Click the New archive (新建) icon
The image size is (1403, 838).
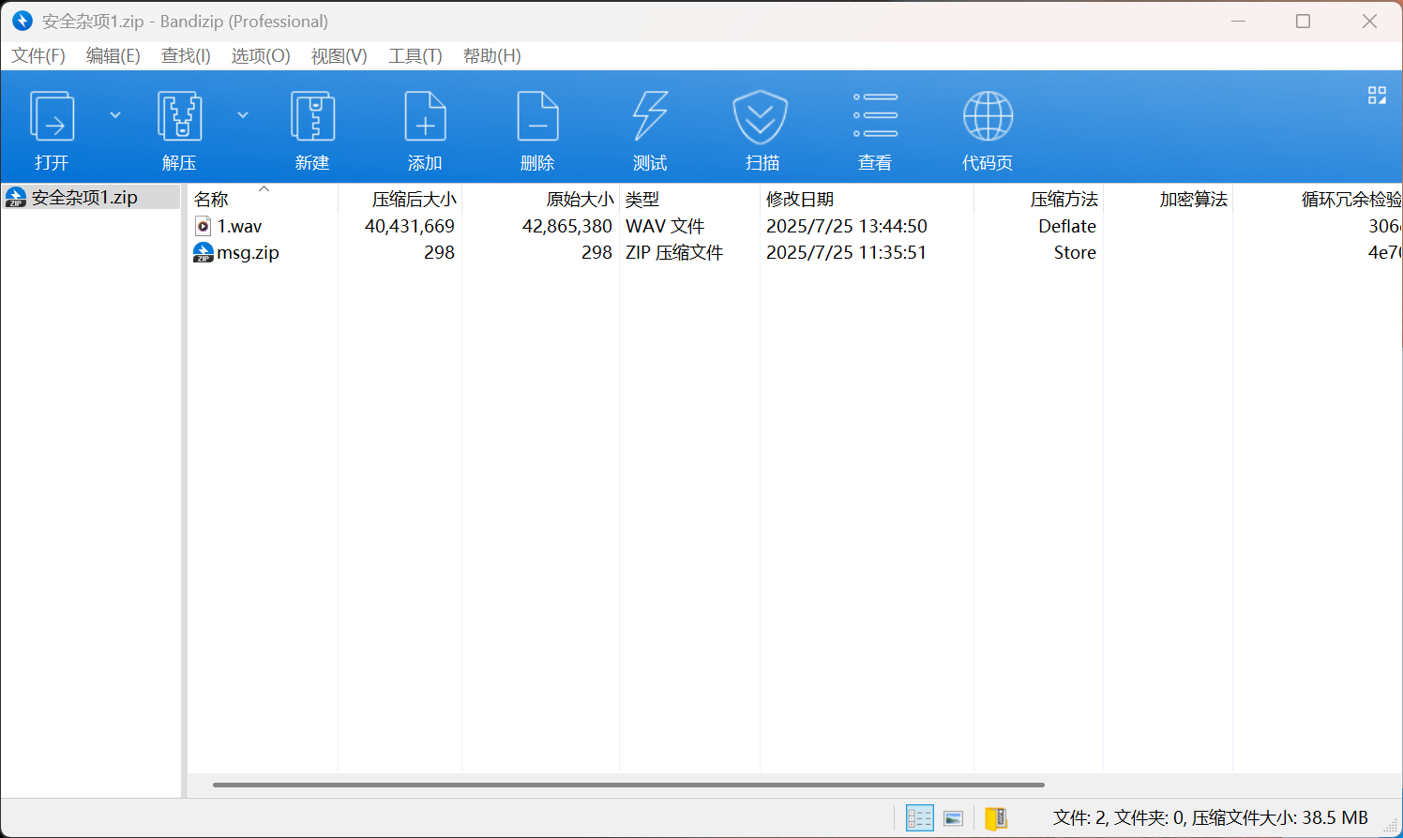tap(312, 116)
